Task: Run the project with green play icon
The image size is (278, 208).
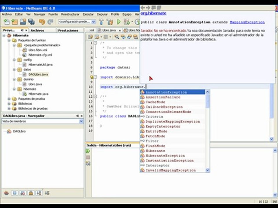Action: tap(119, 22)
